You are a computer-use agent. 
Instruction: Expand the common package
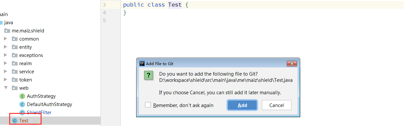click(x=5, y=39)
